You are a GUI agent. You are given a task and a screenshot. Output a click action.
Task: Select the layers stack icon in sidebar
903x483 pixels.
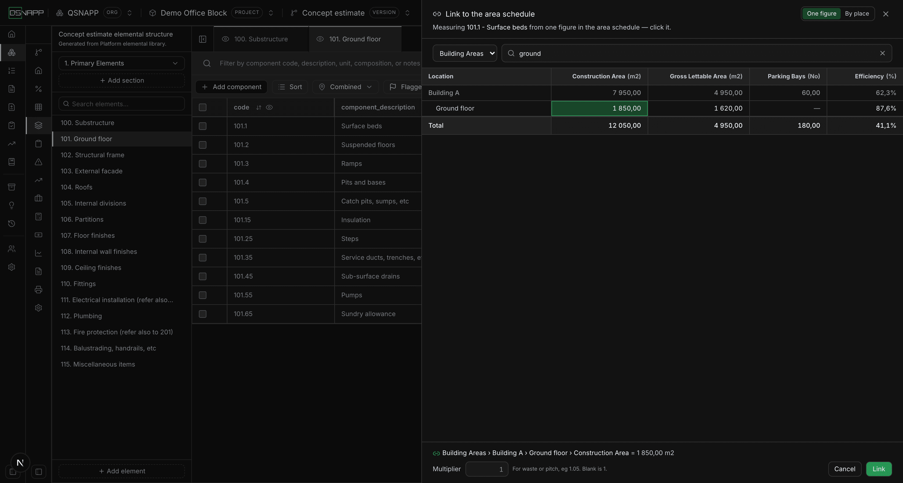pos(38,125)
